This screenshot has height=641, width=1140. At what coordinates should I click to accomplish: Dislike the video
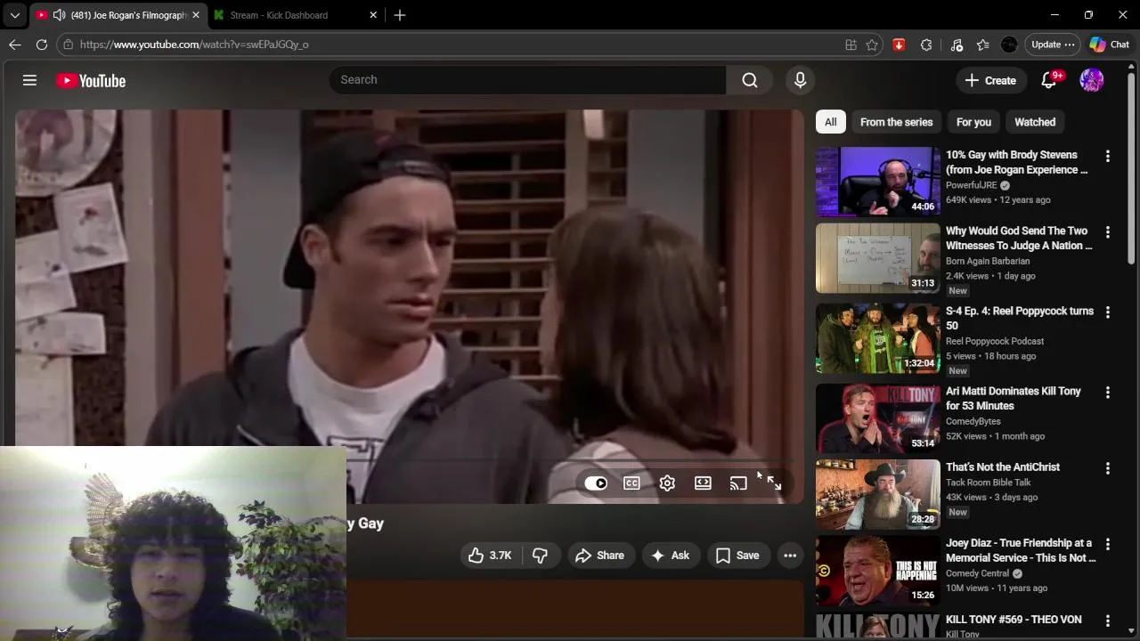point(540,556)
